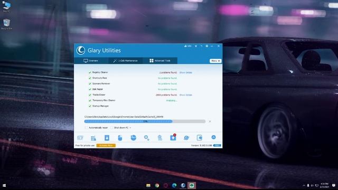Click the scanned file path text
This screenshot has height=190, width=338.
[124, 117]
